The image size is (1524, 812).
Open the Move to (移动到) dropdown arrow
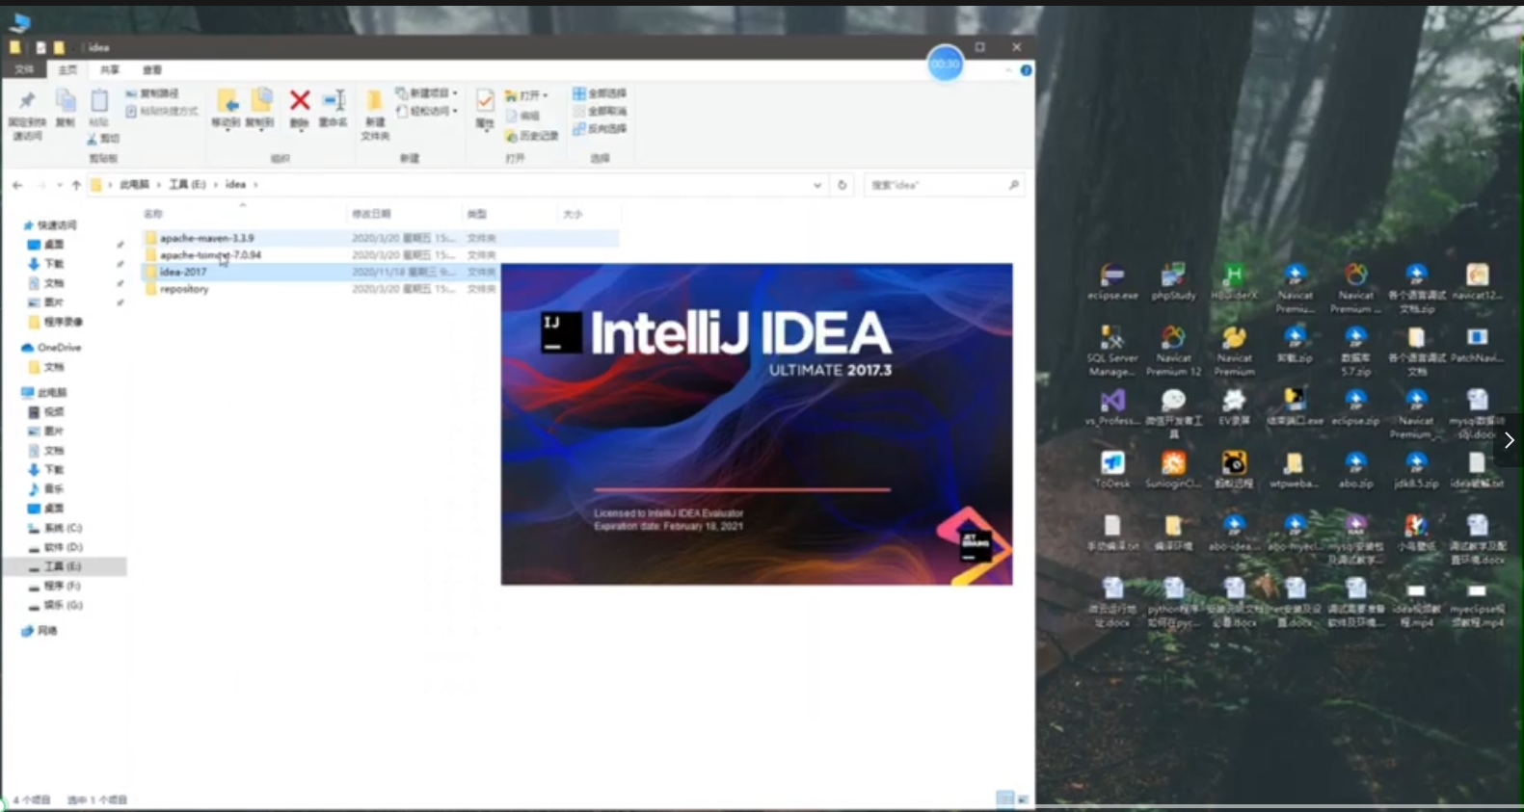[x=227, y=129]
